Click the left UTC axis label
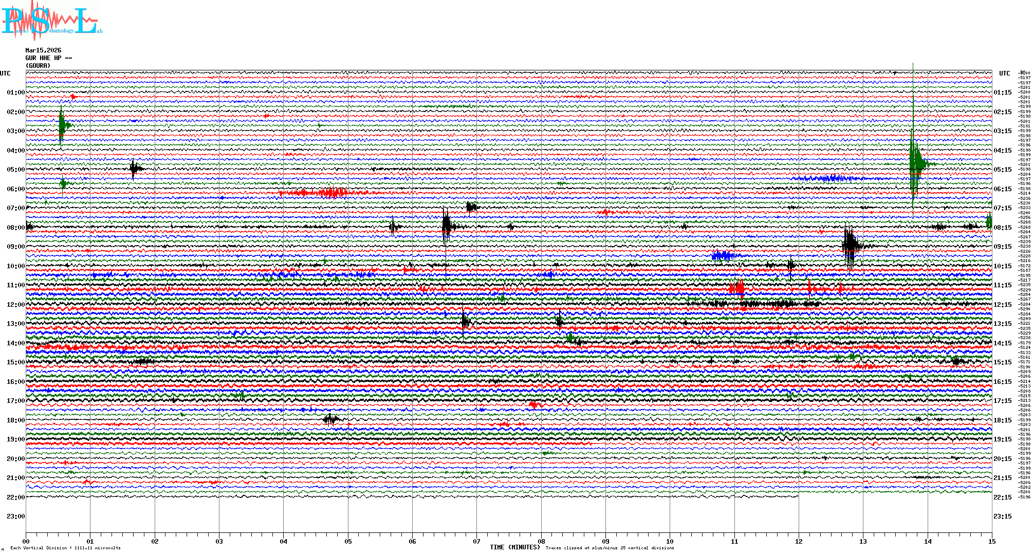The height and width of the screenshot is (555, 1033). point(5,73)
